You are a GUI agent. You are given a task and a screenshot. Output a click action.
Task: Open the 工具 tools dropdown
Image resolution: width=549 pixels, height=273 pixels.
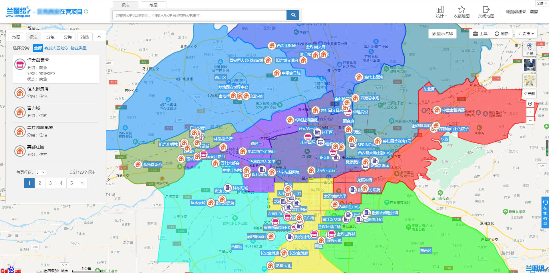pyautogui.click(x=480, y=34)
